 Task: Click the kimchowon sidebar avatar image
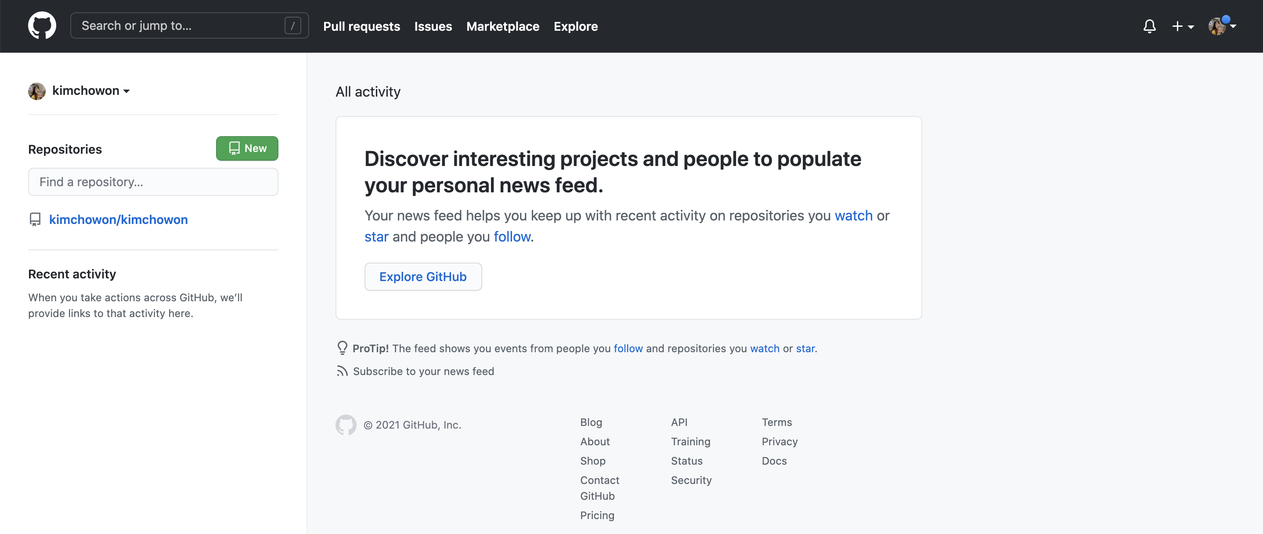37,91
